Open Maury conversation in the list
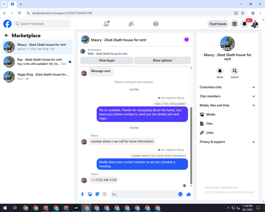The image size is (265, 212). coord(37,47)
